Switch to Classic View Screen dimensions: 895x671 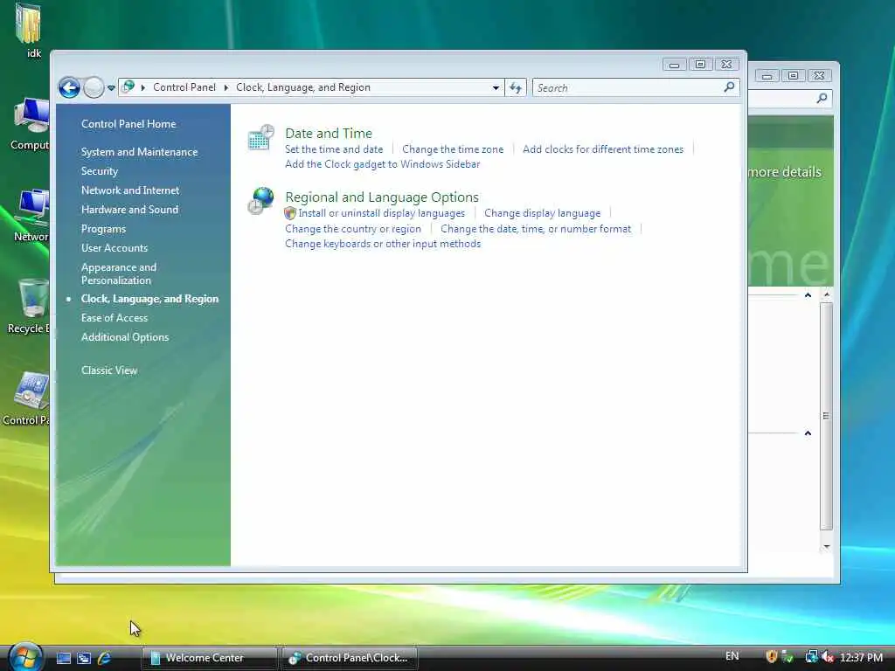109,370
